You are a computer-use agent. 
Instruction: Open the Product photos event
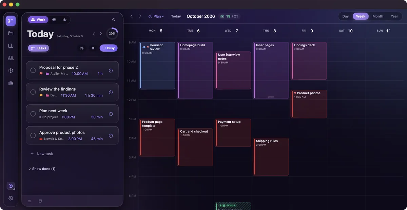[x=309, y=104]
